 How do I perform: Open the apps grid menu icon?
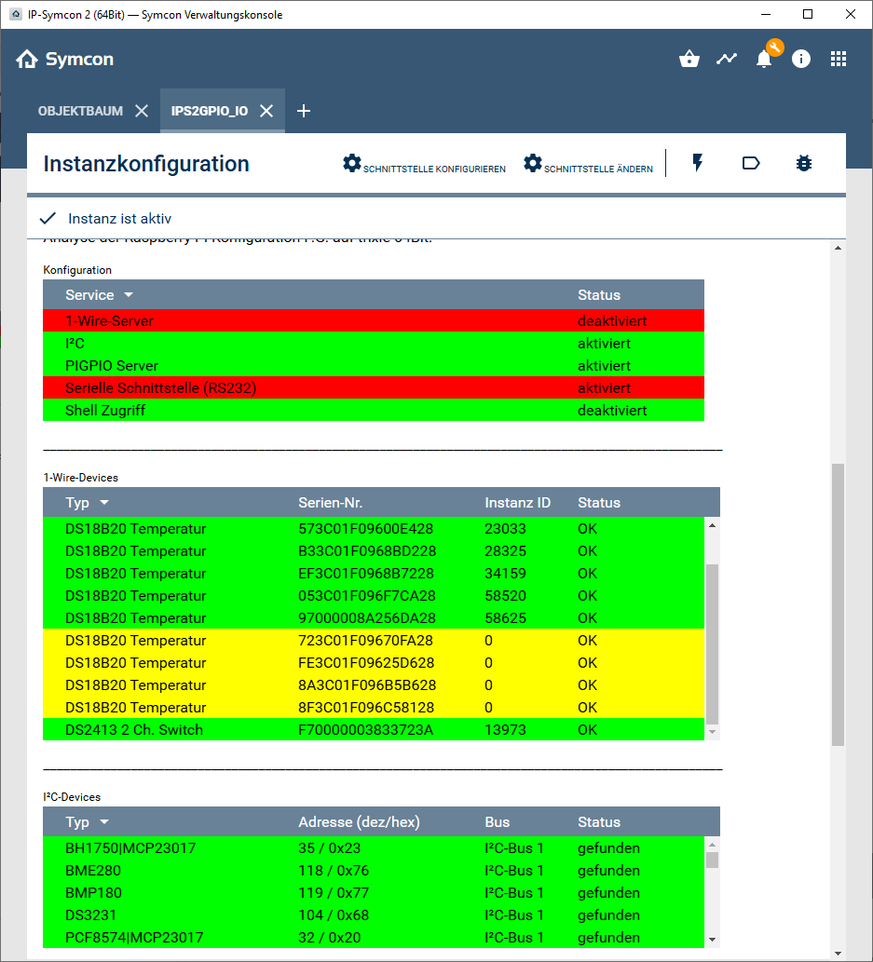839,60
